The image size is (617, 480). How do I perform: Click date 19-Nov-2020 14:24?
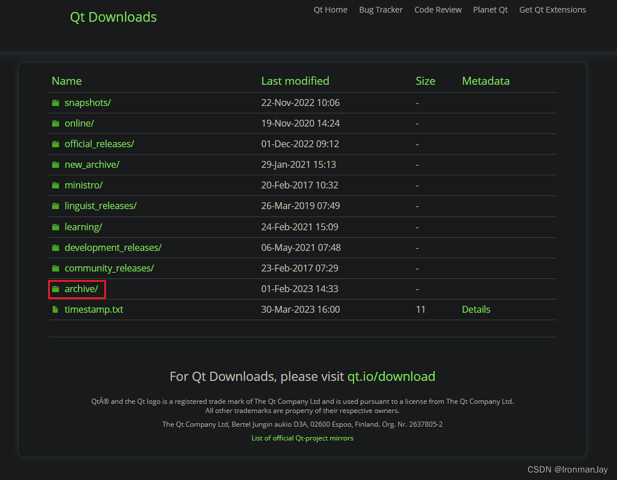(x=300, y=123)
